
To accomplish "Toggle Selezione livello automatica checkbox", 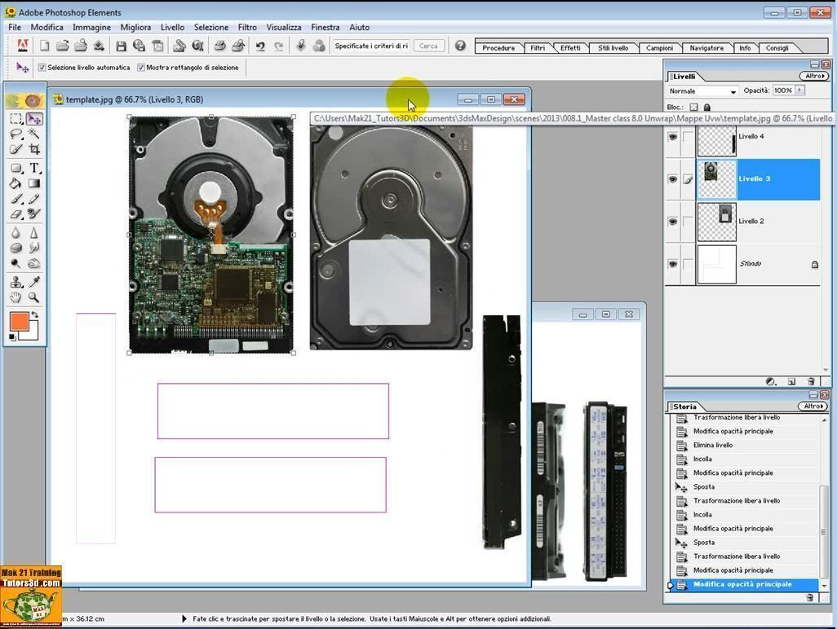I will click(x=42, y=68).
